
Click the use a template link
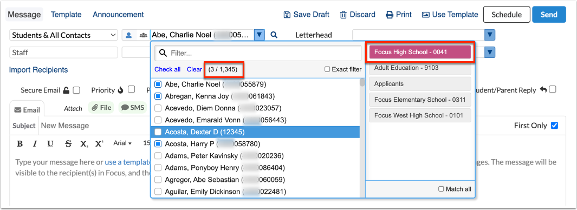(x=128, y=162)
